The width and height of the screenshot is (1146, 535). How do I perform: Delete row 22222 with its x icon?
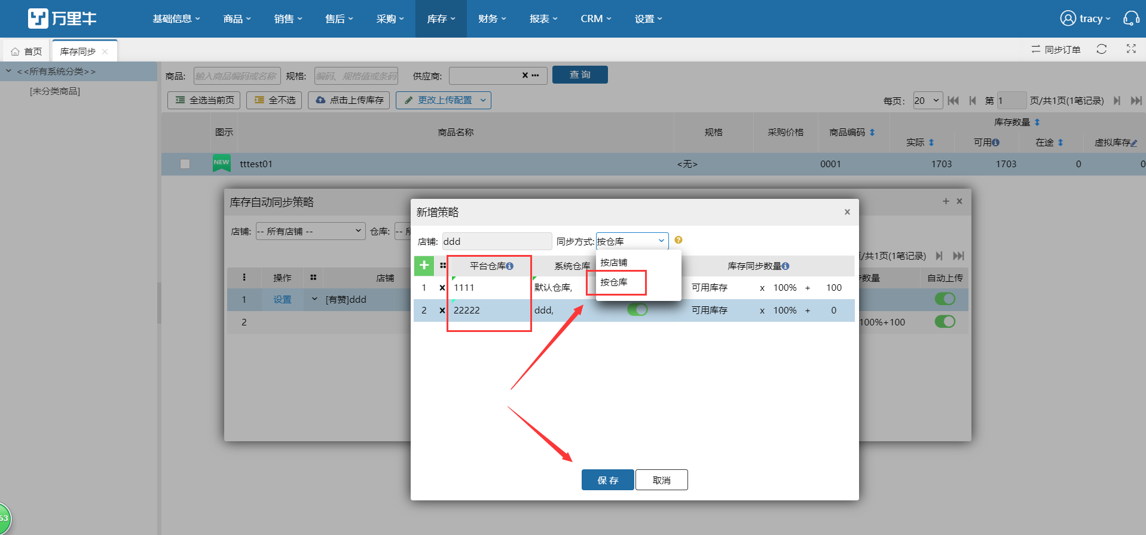pos(442,310)
